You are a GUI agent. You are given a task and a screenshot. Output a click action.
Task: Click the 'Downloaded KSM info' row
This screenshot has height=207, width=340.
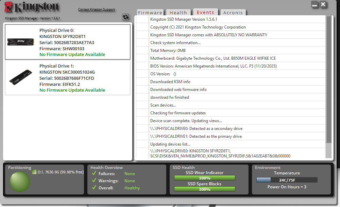[231, 82]
